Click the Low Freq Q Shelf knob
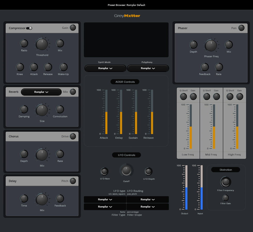Viewport: 253px width, 232px height. click(x=183, y=96)
